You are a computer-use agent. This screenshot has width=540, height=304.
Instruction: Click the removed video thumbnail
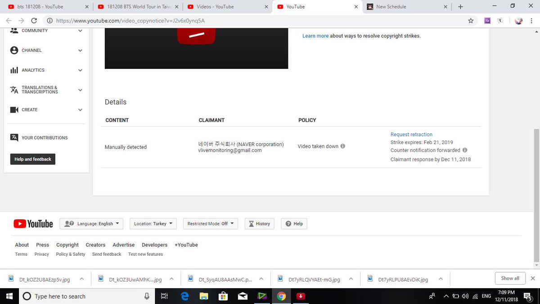point(196,48)
